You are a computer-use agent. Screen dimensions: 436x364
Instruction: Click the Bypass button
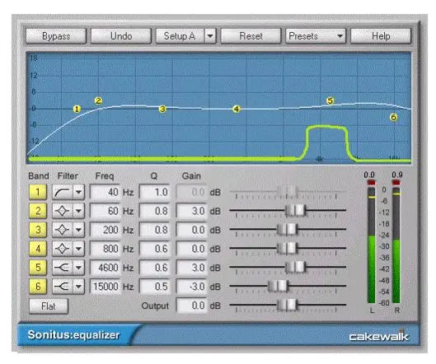56,36
